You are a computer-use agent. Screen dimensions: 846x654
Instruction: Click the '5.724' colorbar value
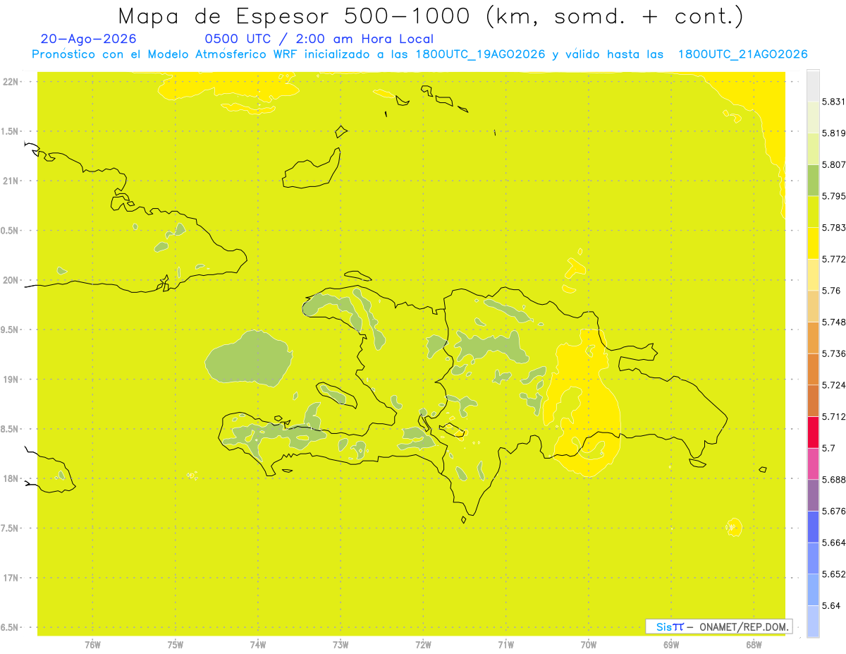833,385
